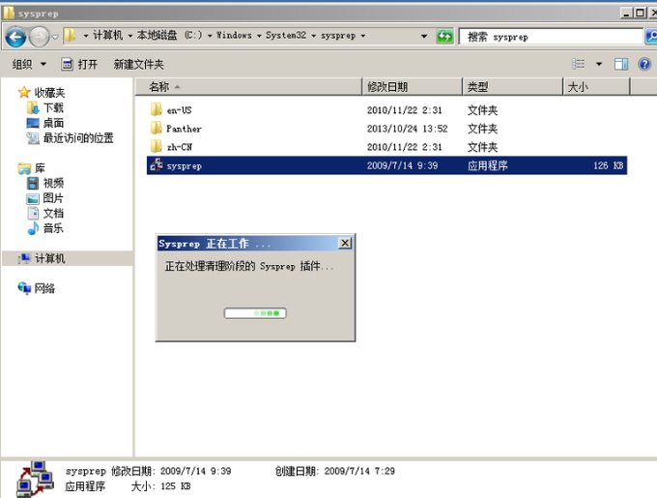Click the 打开 toolbar button
Image resolution: width=657 pixels, height=498 pixels.
[80, 64]
